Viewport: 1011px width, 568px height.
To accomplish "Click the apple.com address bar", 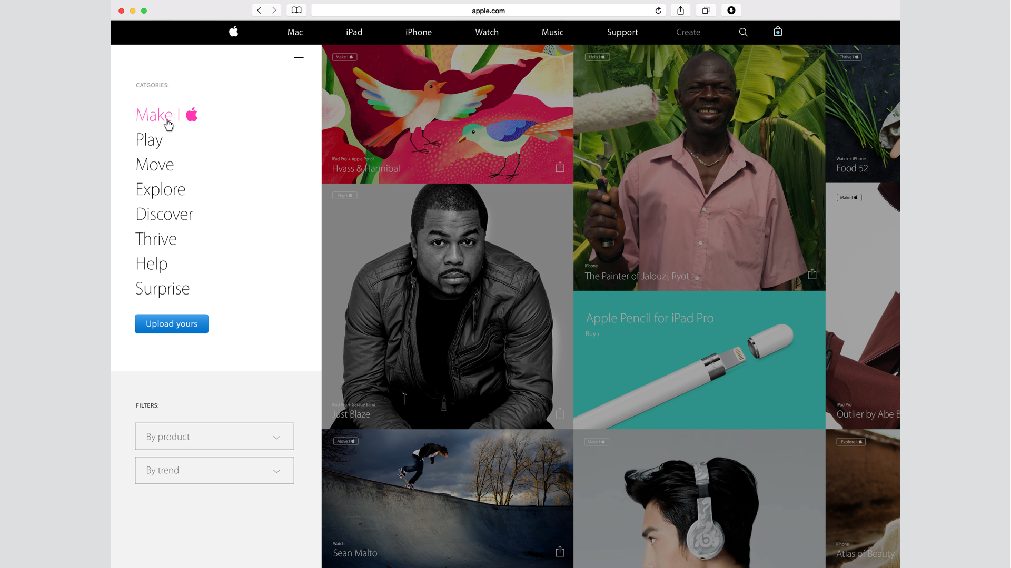I will tap(488, 11).
